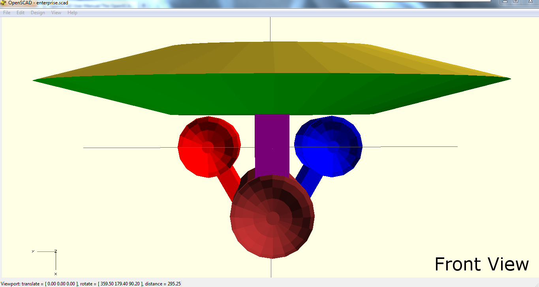Maximize the OpenSCAD window
Screen dimensions: 539x287
coord(516,2)
